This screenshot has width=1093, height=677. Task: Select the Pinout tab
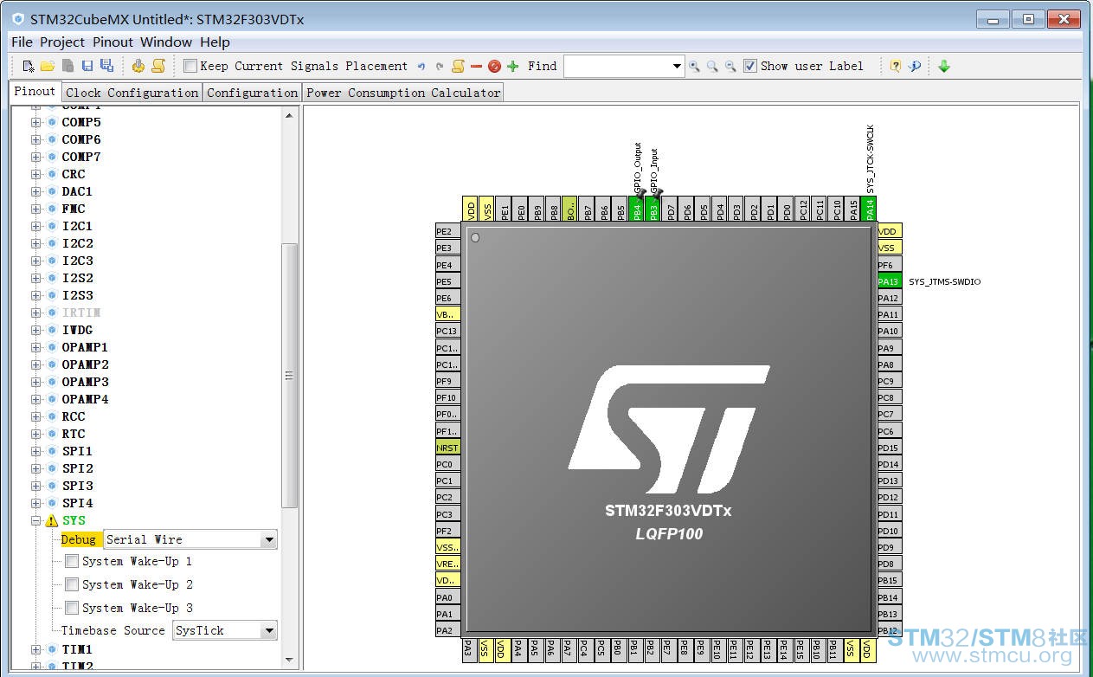pyautogui.click(x=35, y=91)
